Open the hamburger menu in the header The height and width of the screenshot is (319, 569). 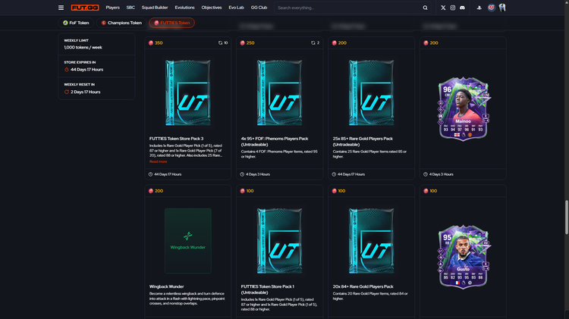tap(61, 8)
